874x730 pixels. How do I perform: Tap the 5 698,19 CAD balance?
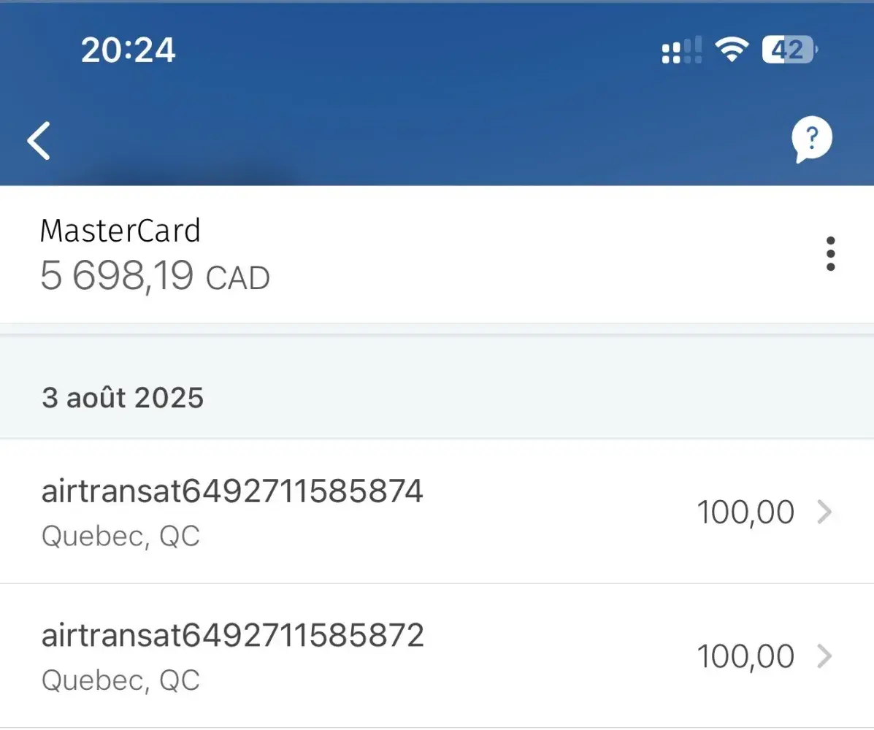point(117,276)
